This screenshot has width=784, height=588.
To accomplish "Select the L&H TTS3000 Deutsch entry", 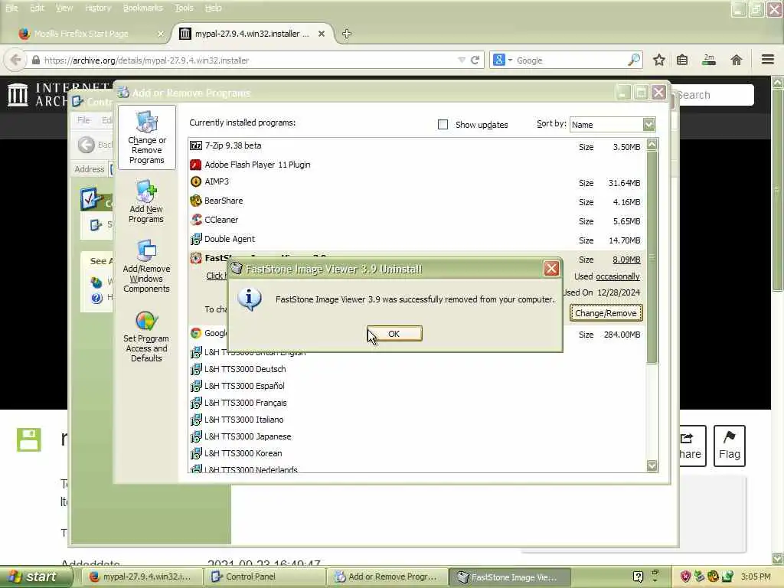I will click(x=245, y=369).
